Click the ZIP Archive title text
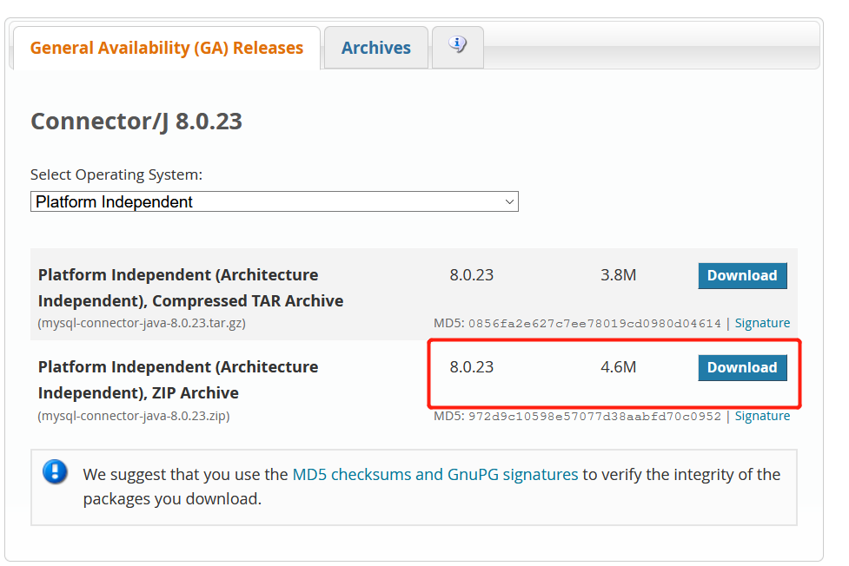This screenshot has height=566, width=849. (x=178, y=380)
